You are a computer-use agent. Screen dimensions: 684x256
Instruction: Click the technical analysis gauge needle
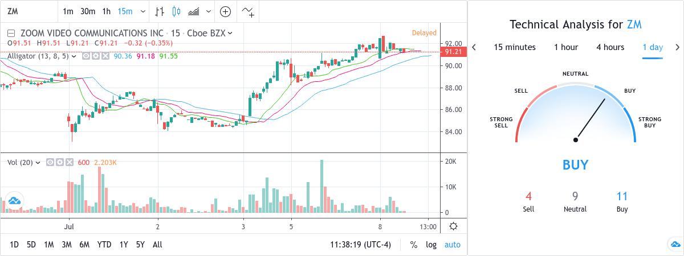[591, 119]
